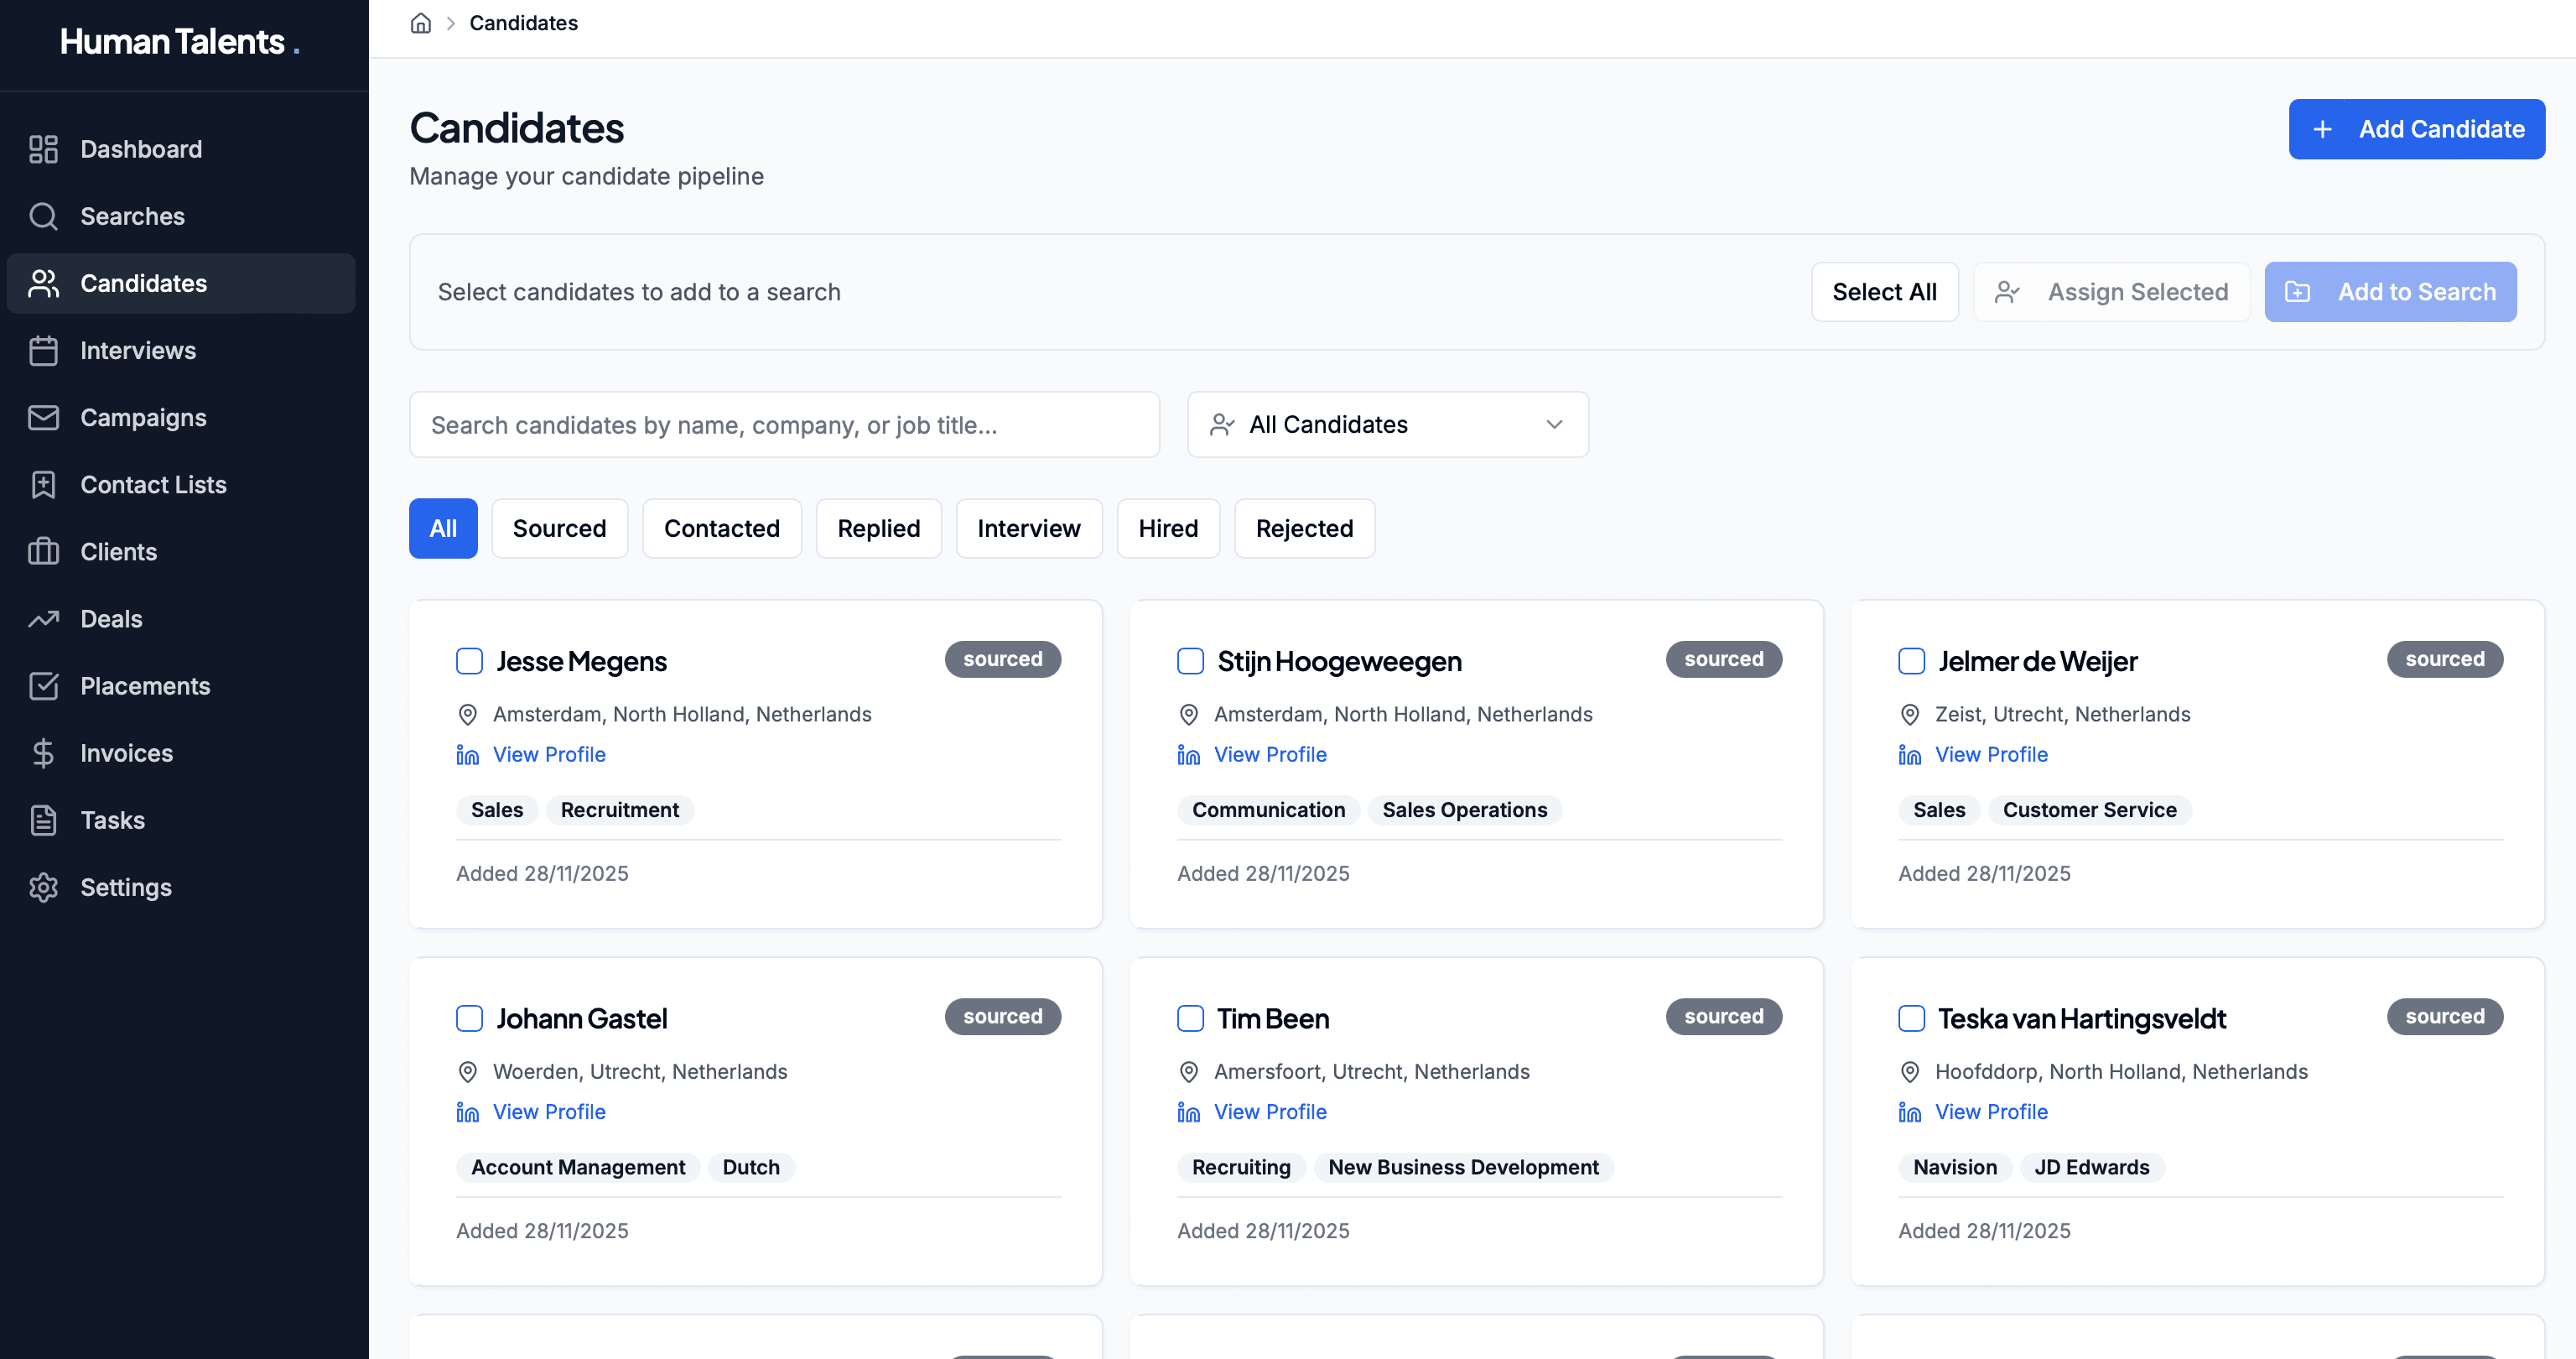2576x1359 pixels.
Task: Expand the breadcrumb chevron after home
Action: 450,22
